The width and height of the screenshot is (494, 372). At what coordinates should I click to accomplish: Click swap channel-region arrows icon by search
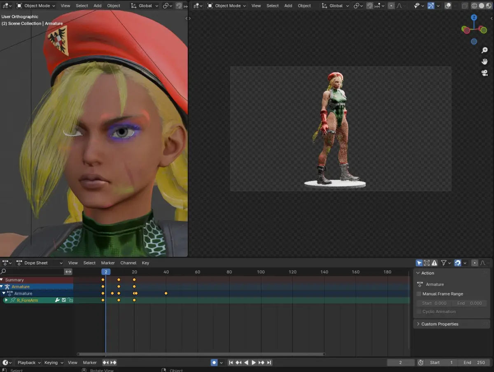coord(68,272)
